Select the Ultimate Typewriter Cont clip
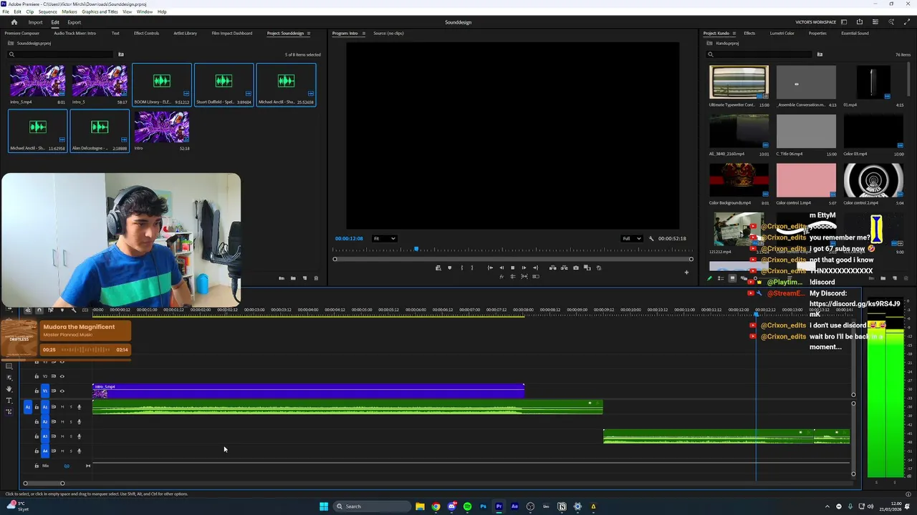 739,82
